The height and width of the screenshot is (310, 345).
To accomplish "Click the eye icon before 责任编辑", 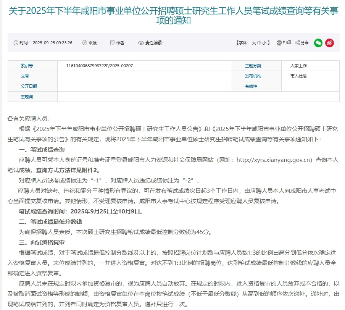I will point(140,43).
